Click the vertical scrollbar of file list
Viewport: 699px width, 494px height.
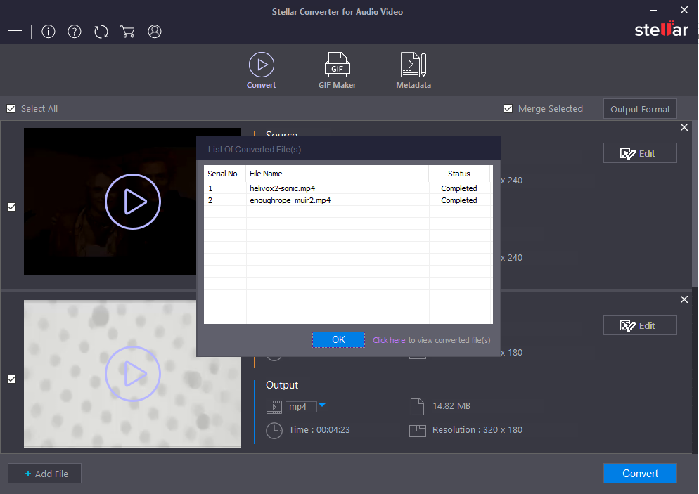pyautogui.click(x=695, y=205)
